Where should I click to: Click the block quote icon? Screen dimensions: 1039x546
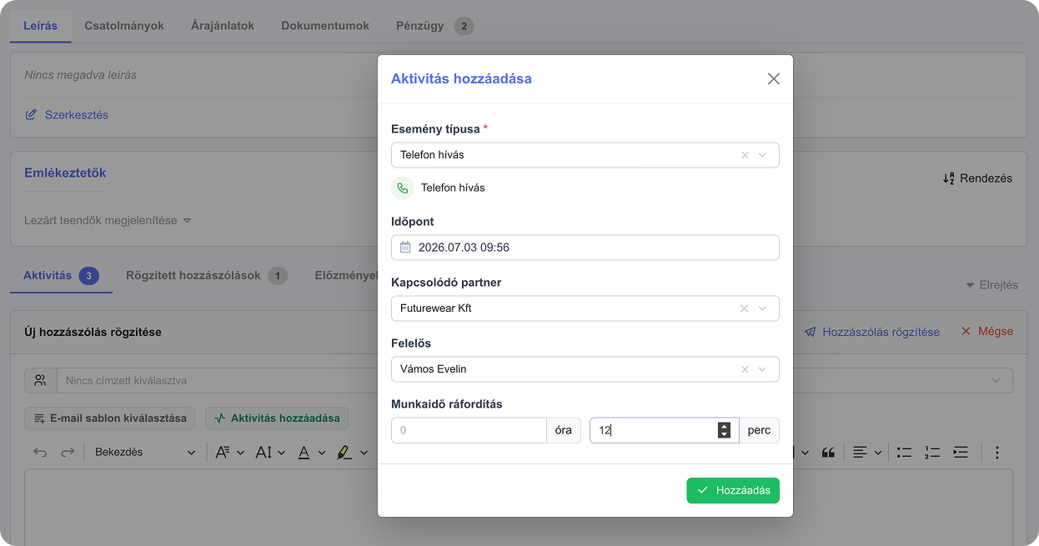tap(828, 453)
